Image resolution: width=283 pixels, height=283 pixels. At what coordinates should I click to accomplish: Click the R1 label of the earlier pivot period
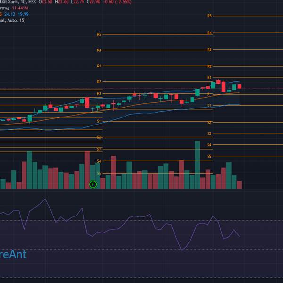click(x=99, y=93)
